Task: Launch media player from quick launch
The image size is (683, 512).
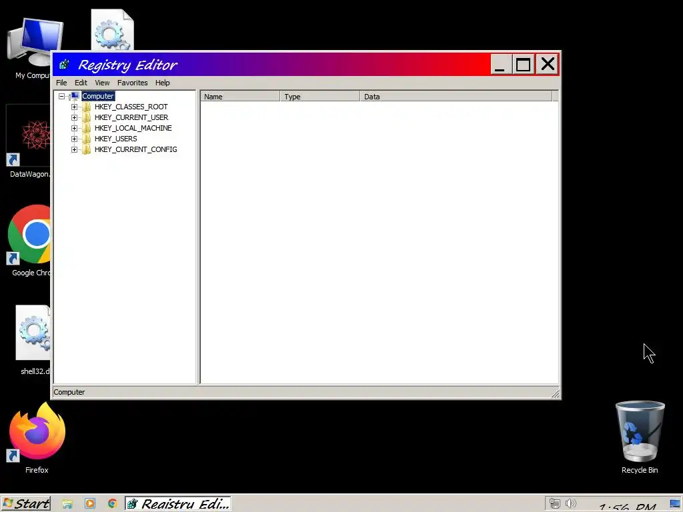Action: click(x=90, y=504)
